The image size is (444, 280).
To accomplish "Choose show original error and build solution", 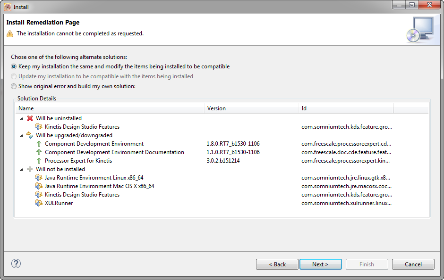I will (x=13, y=86).
